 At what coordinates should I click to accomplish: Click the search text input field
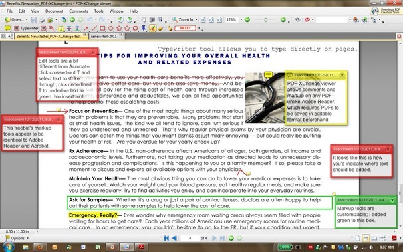tap(332, 19)
